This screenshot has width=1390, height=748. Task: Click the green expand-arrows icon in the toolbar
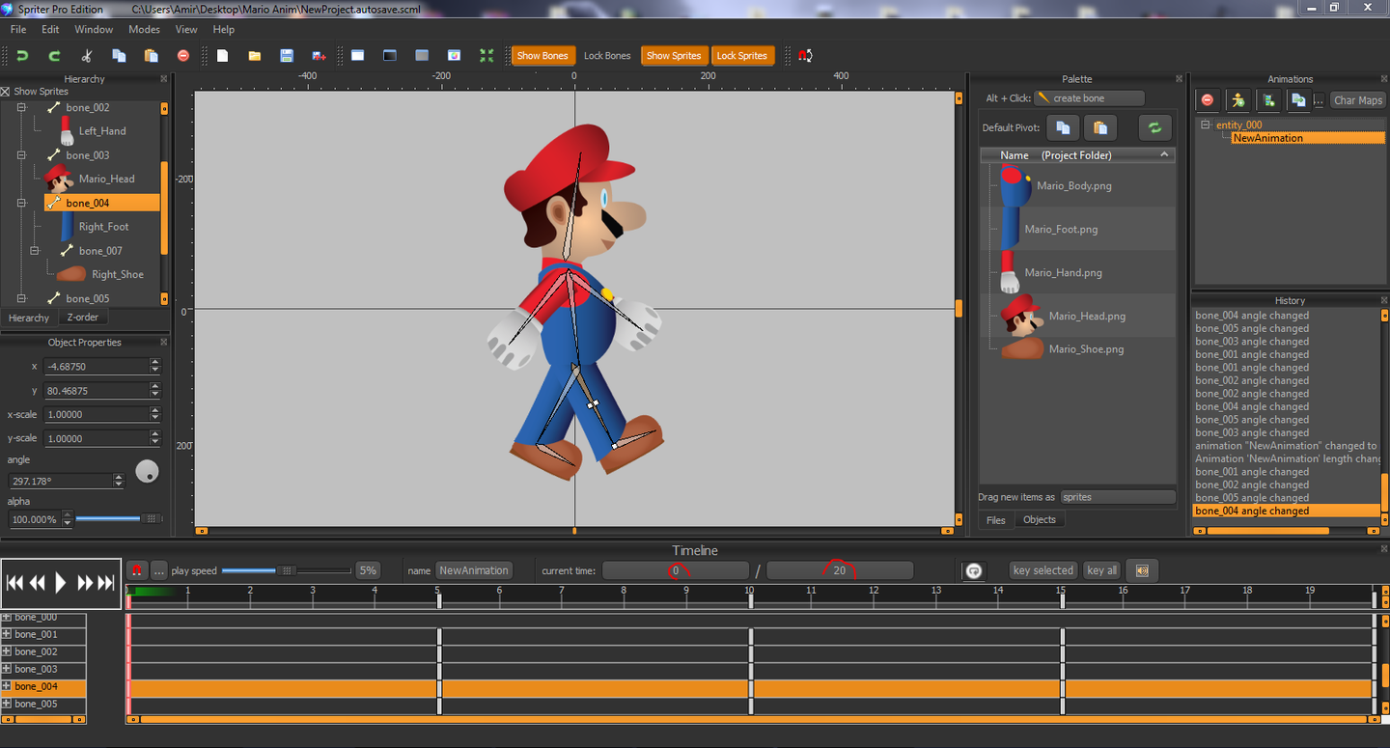[x=486, y=56]
